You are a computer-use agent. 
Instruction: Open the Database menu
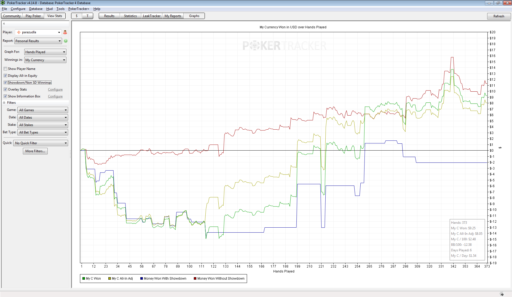pyautogui.click(x=36, y=9)
